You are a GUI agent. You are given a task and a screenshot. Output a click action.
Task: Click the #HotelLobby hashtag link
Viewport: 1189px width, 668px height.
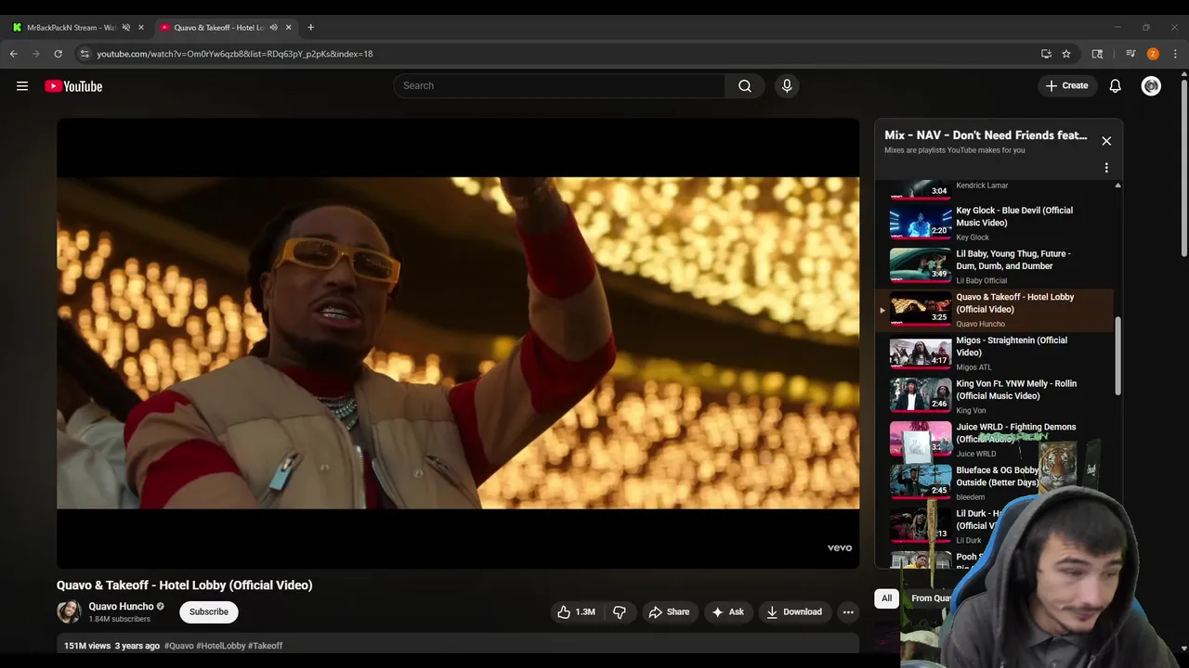click(220, 646)
